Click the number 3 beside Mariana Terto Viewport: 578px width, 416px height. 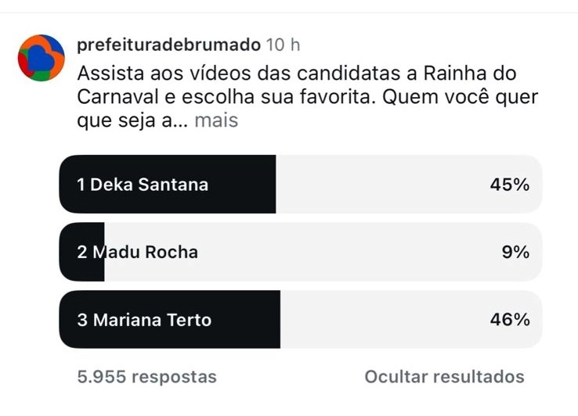click(82, 320)
